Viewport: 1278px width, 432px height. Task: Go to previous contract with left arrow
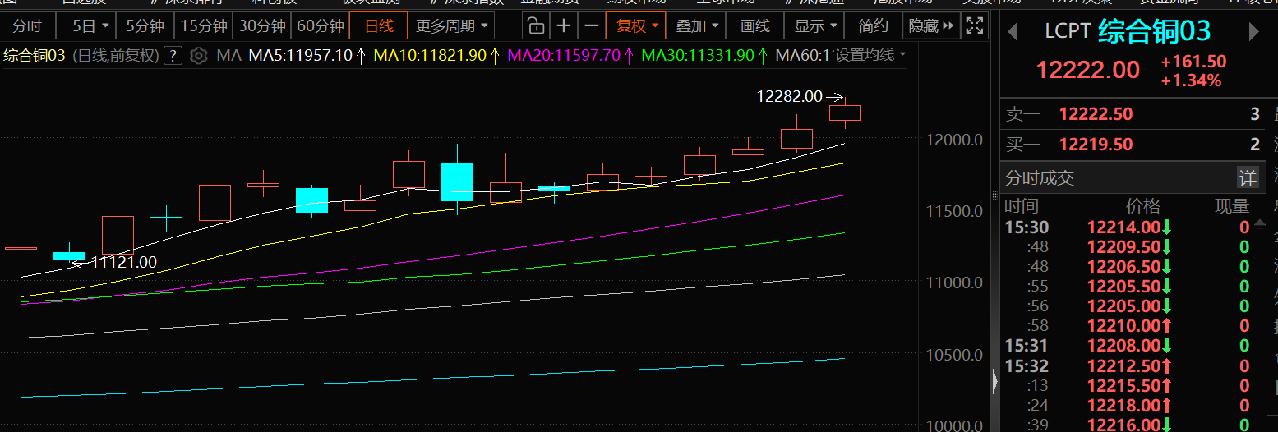pos(1013,32)
